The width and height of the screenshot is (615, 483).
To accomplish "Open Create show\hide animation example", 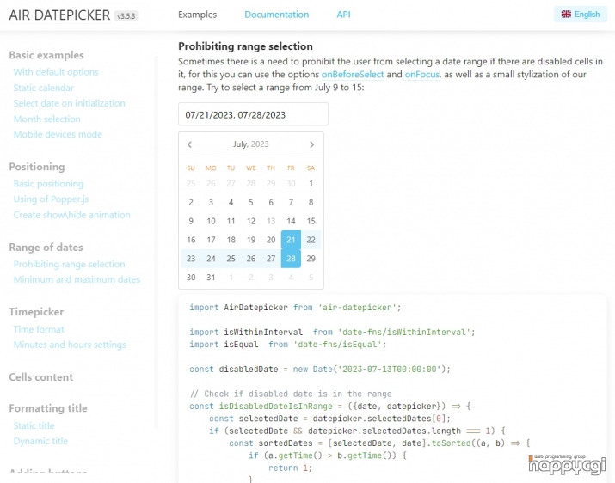I will [x=71, y=215].
